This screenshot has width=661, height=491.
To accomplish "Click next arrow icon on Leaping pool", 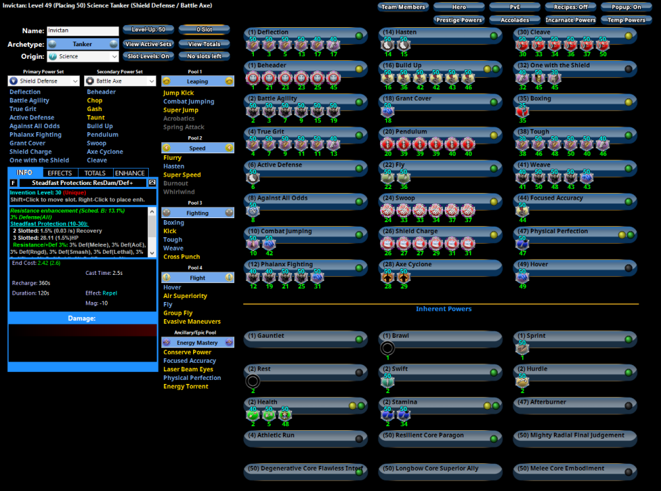I will coord(229,81).
